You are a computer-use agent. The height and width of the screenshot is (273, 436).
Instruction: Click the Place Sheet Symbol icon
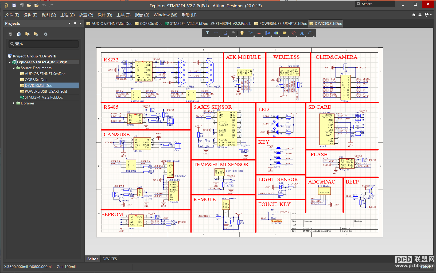point(276,33)
